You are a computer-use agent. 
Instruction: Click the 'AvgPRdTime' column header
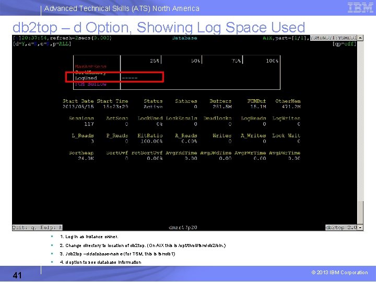pyautogui.click(x=182, y=152)
